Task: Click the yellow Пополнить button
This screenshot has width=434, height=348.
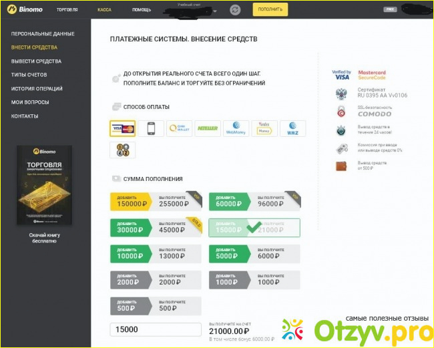Action: coord(270,9)
